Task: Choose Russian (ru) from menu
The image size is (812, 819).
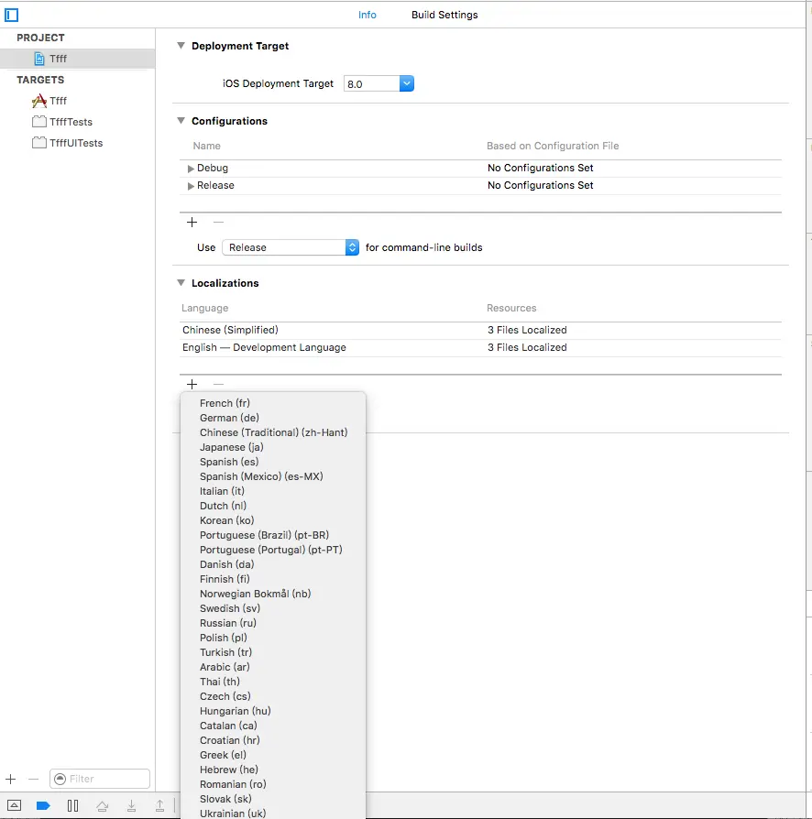Action: click(x=273, y=623)
